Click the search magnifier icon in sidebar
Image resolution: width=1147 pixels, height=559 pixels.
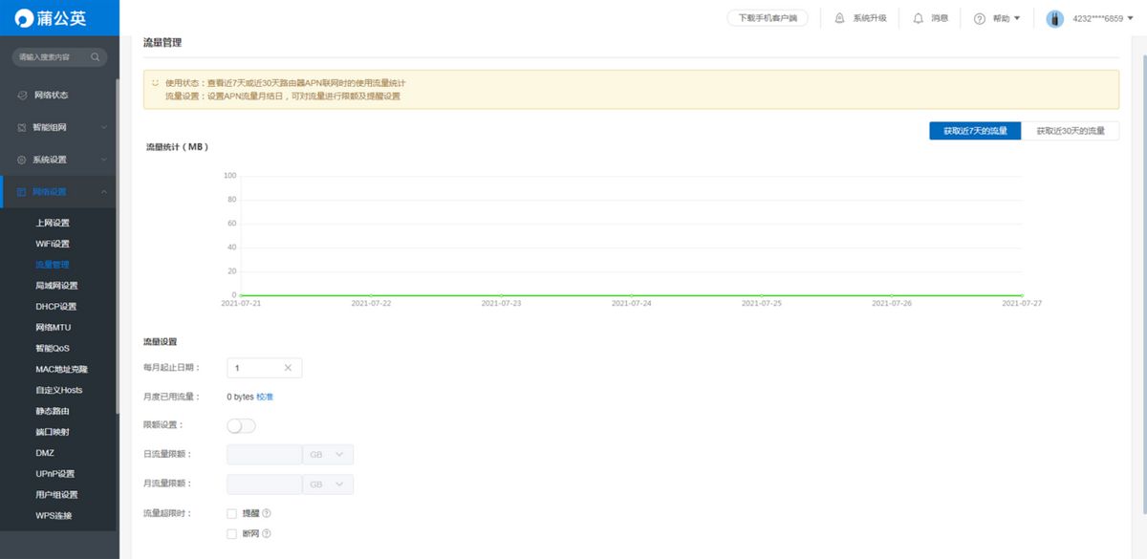95,57
